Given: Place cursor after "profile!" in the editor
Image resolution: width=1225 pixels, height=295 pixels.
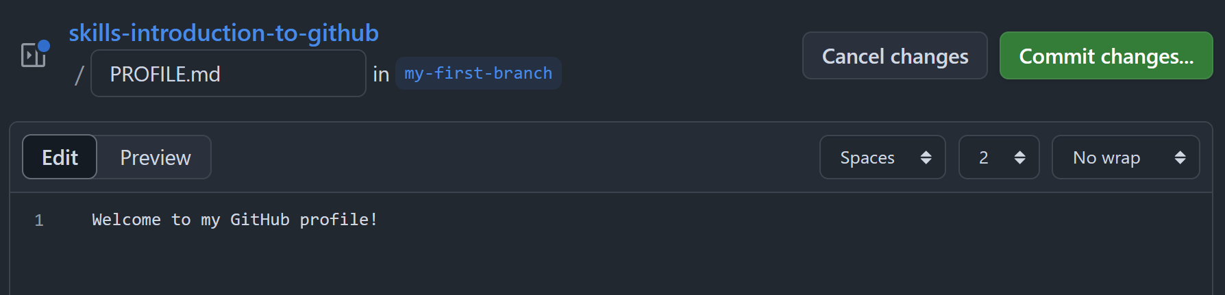Looking at the screenshot, I should (x=378, y=220).
